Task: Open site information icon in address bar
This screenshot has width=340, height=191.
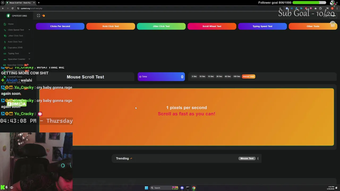Action: [18, 8]
